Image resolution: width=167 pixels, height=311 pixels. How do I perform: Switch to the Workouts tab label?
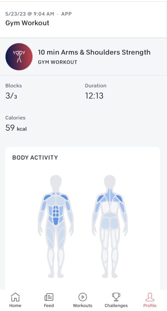pos(82,306)
